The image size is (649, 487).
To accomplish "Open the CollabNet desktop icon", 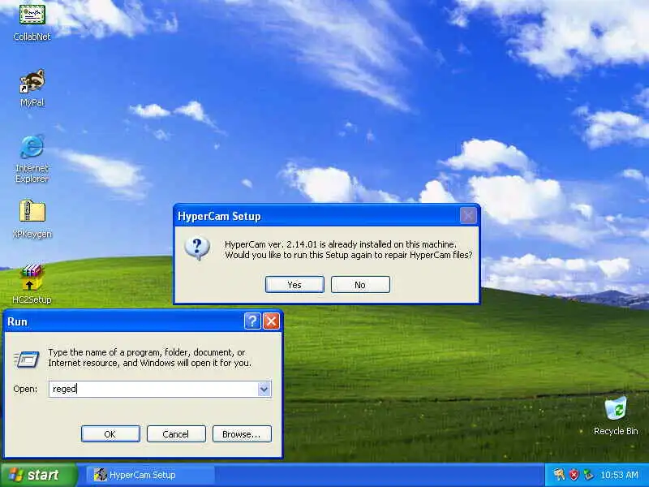I will tap(32, 22).
